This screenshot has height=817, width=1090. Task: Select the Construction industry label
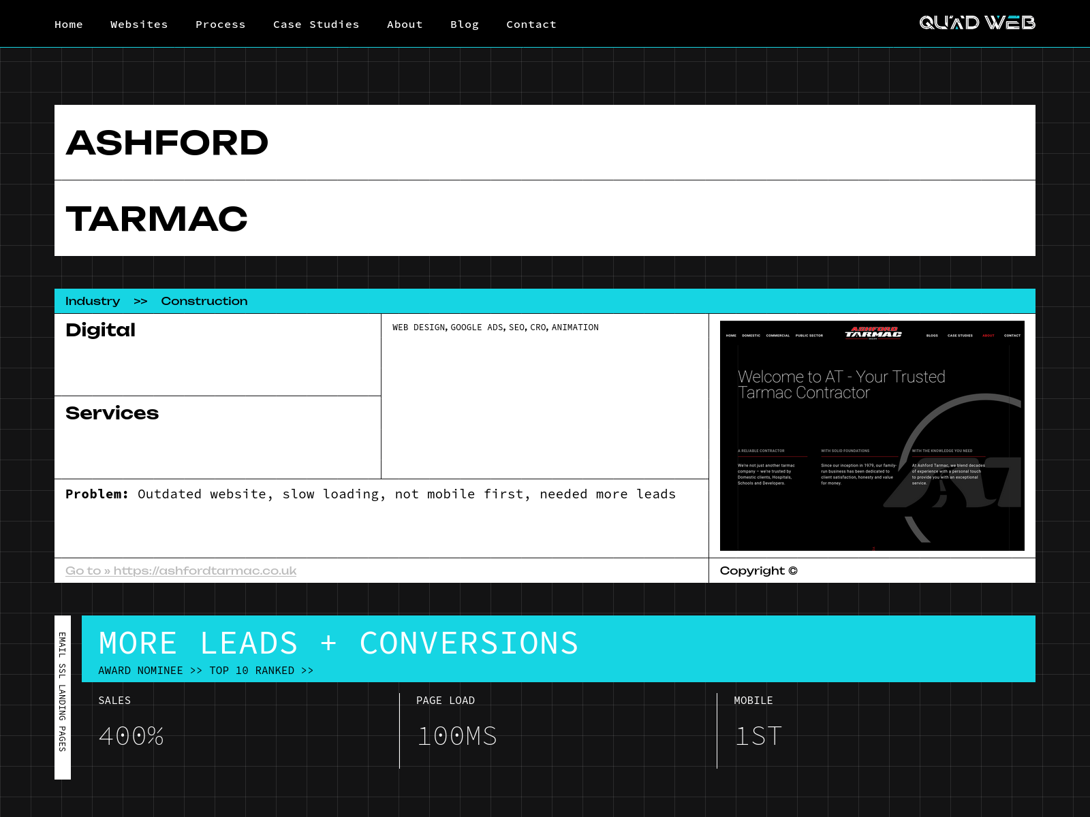pyautogui.click(x=204, y=301)
